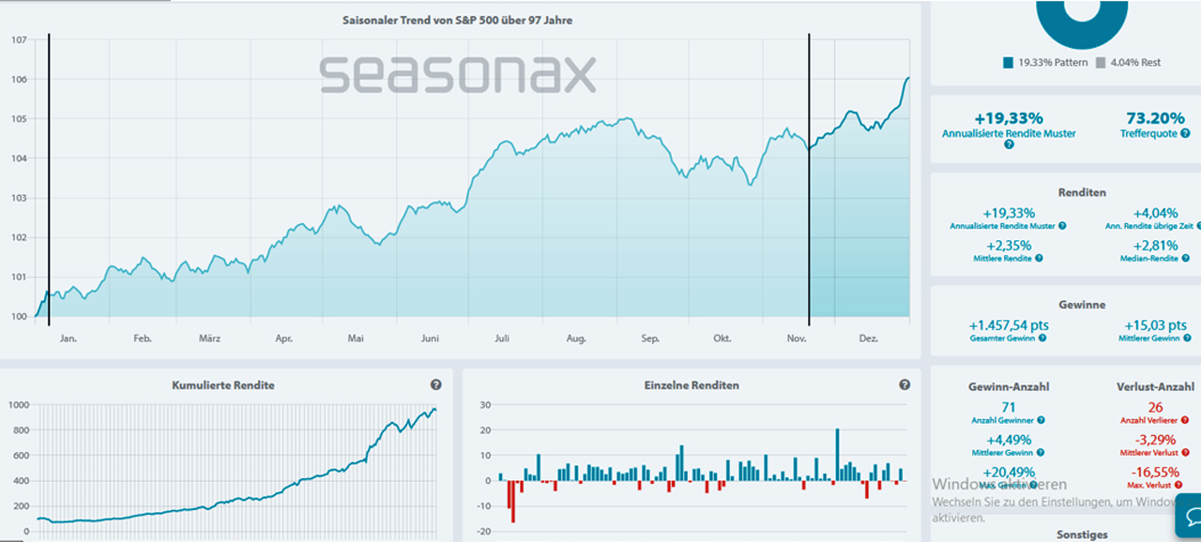Click the tallest blue bar in Einzelne Renditen
Image resolution: width=1201 pixels, height=542 pixels.
tap(837, 455)
